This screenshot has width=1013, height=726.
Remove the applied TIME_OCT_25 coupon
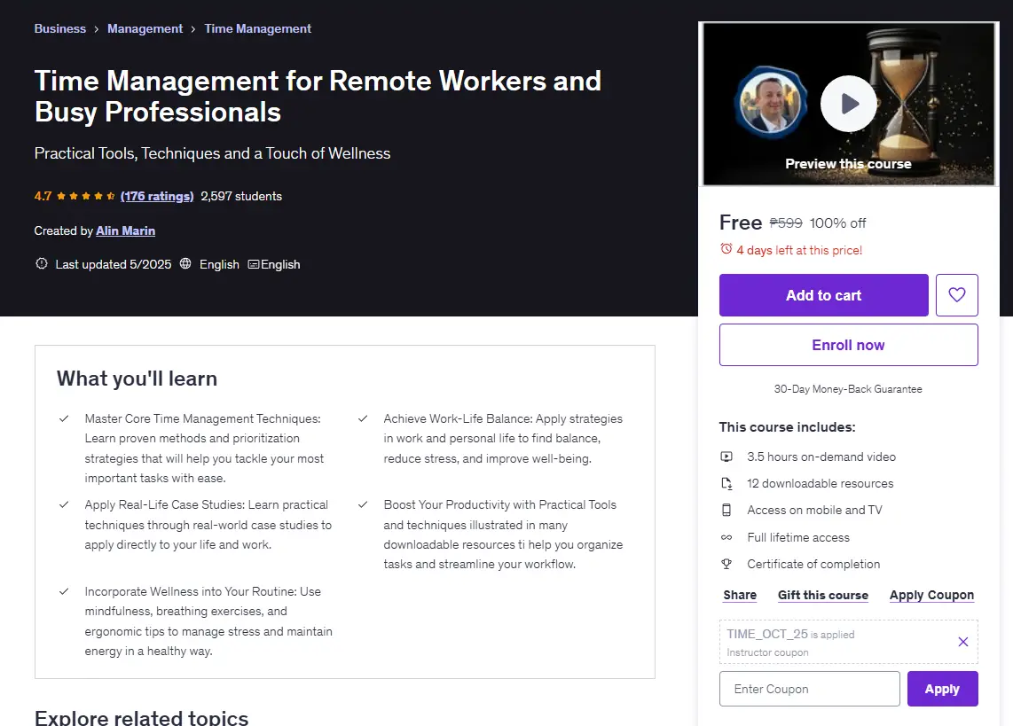point(962,642)
